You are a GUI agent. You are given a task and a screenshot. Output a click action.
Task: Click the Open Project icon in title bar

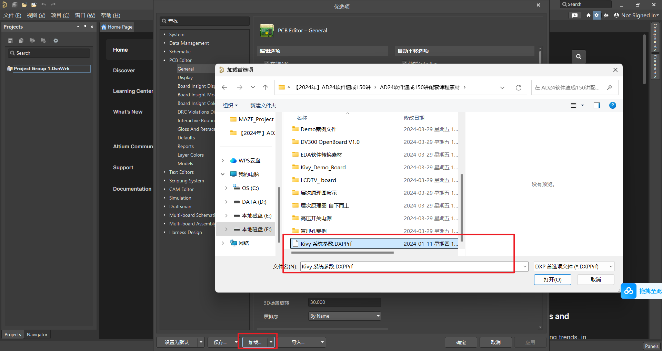pos(34,5)
